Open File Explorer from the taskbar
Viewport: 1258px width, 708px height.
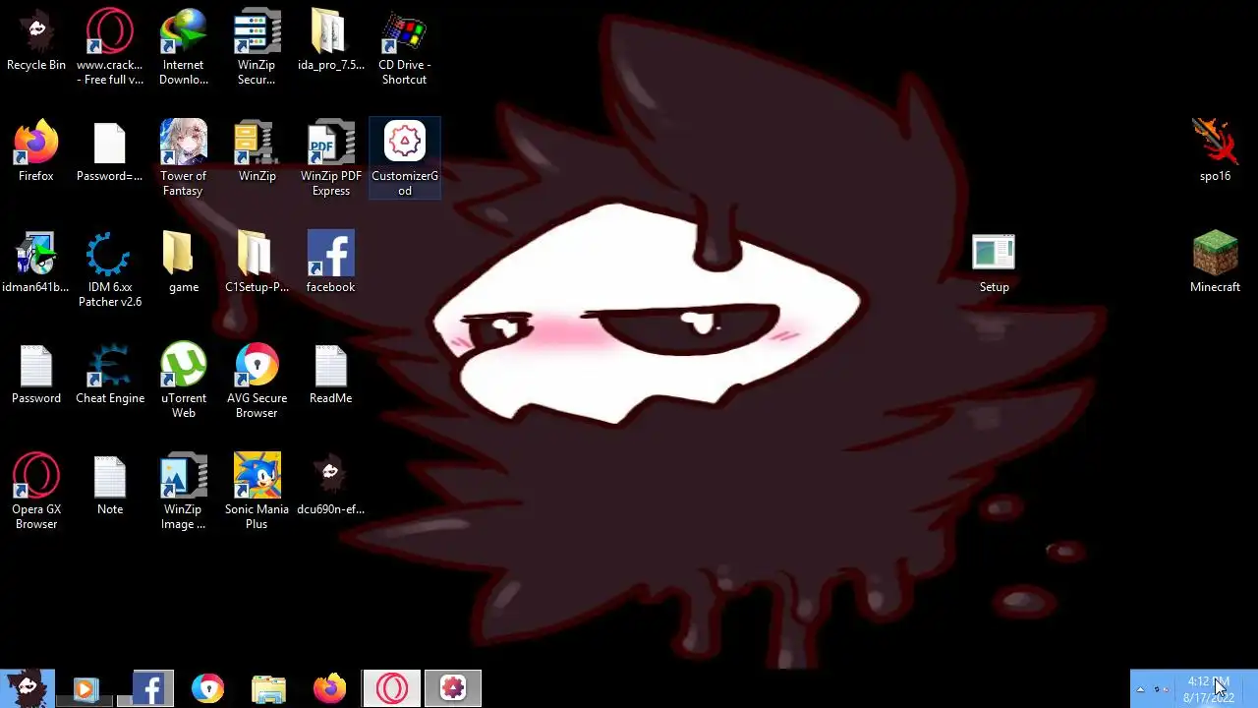click(x=268, y=688)
